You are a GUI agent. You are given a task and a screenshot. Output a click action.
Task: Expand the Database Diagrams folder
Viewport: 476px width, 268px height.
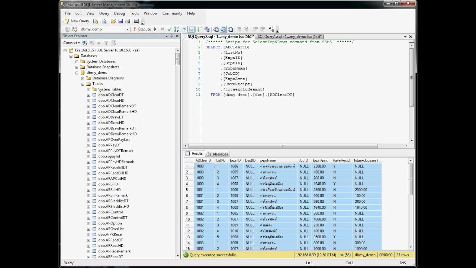pos(83,78)
